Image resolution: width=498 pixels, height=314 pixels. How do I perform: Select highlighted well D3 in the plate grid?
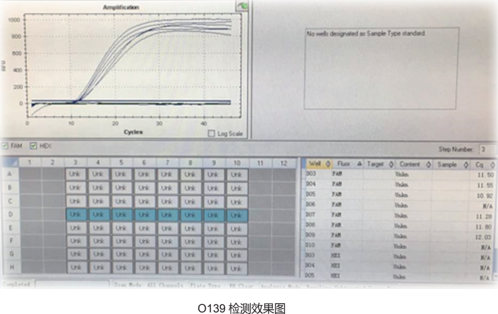coord(76,214)
